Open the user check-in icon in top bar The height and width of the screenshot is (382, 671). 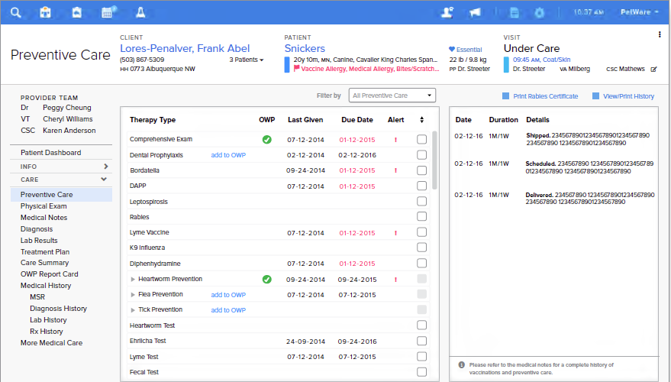point(447,12)
